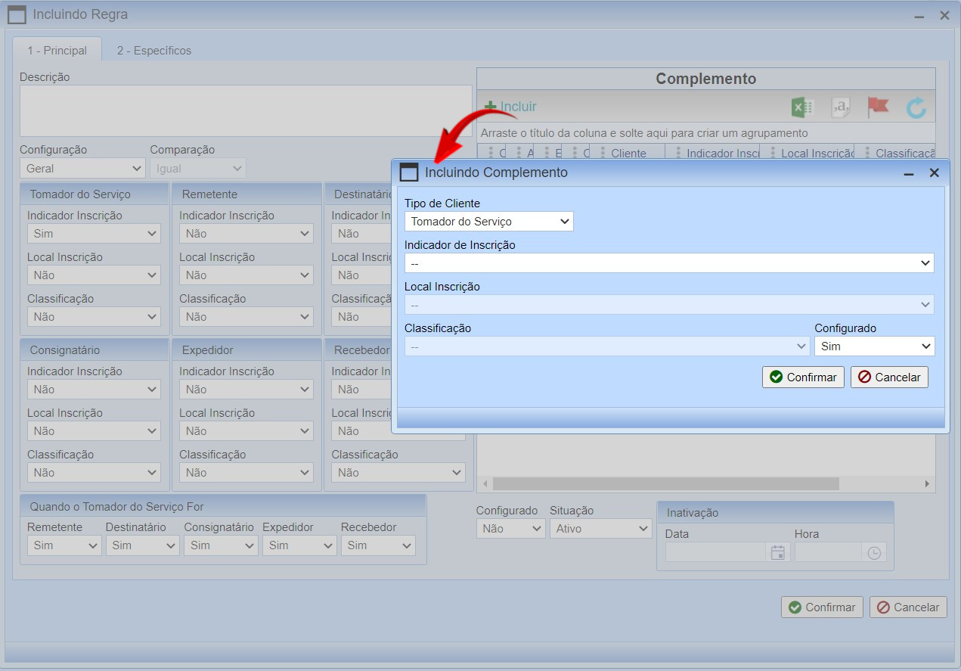Click the Descrição text area

[245, 110]
